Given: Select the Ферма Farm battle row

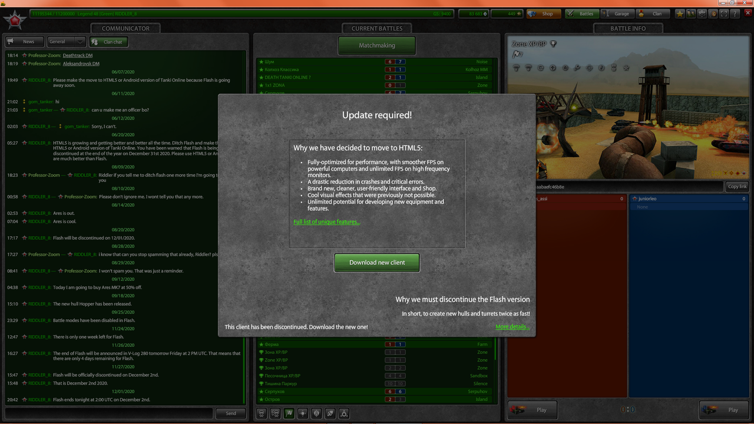Looking at the screenshot, I should (374, 344).
